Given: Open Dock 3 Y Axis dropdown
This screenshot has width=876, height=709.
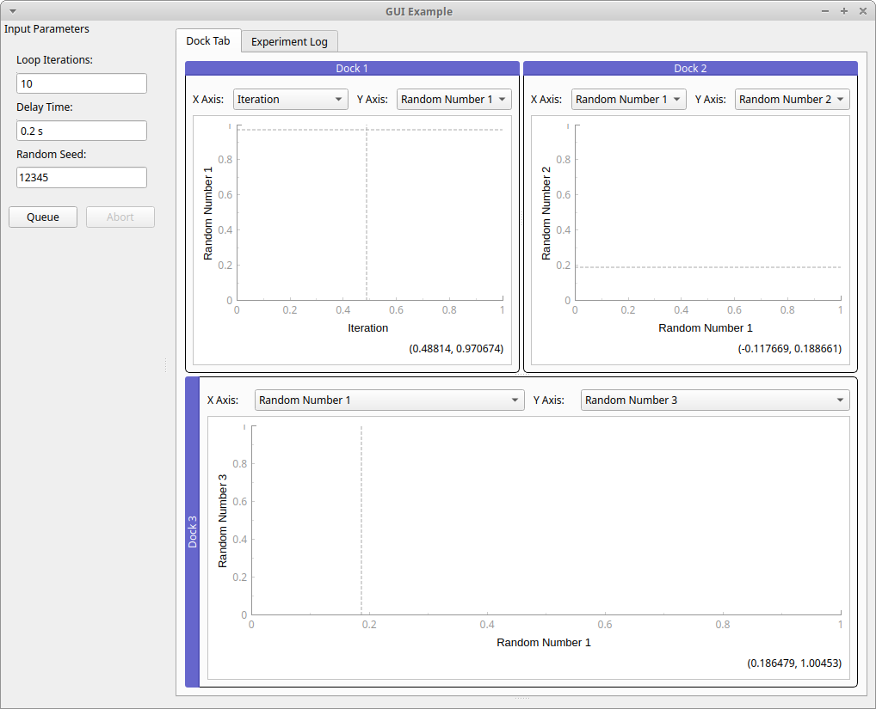Looking at the screenshot, I should pyautogui.click(x=714, y=400).
